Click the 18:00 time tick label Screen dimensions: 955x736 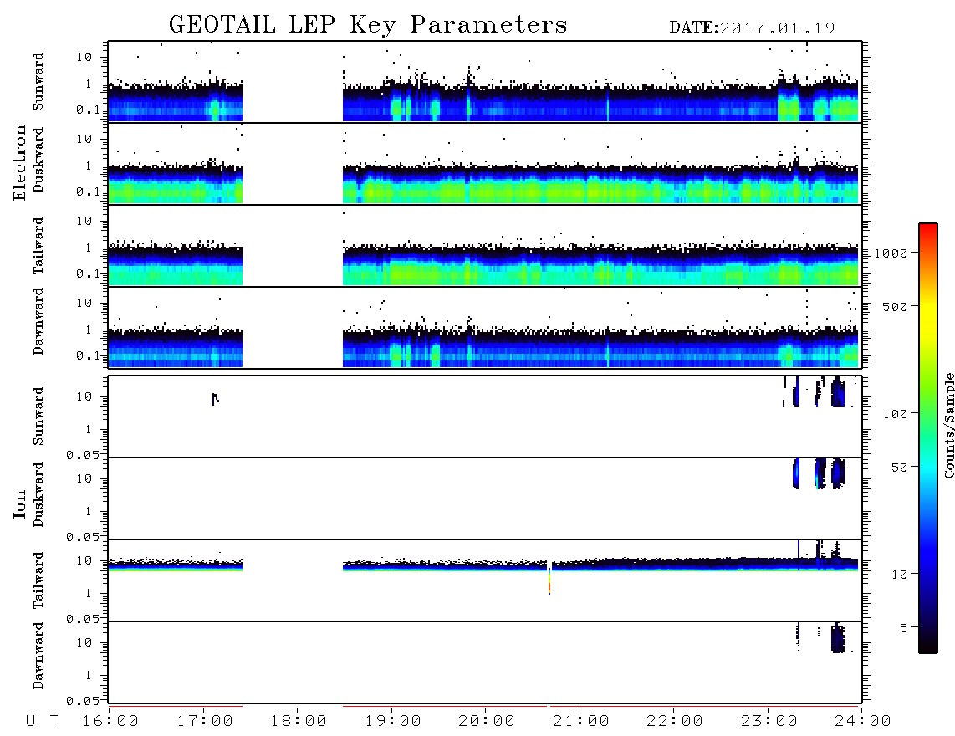[299, 722]
